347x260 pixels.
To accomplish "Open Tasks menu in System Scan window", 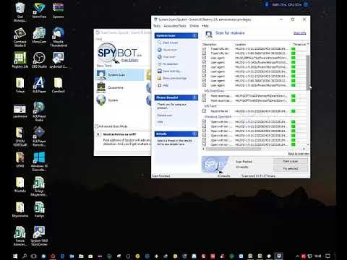I will pyautogui.click(x=157, y=26).
